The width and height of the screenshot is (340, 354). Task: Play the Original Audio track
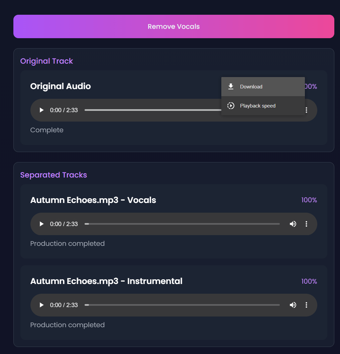41,110
